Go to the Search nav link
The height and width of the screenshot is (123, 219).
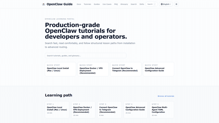(134, 4)
